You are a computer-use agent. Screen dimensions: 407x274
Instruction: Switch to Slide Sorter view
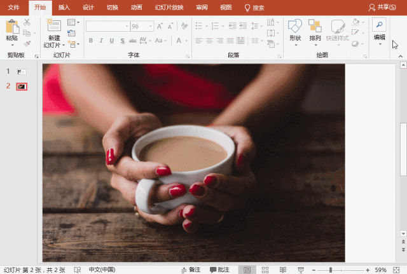click(265, 270)
